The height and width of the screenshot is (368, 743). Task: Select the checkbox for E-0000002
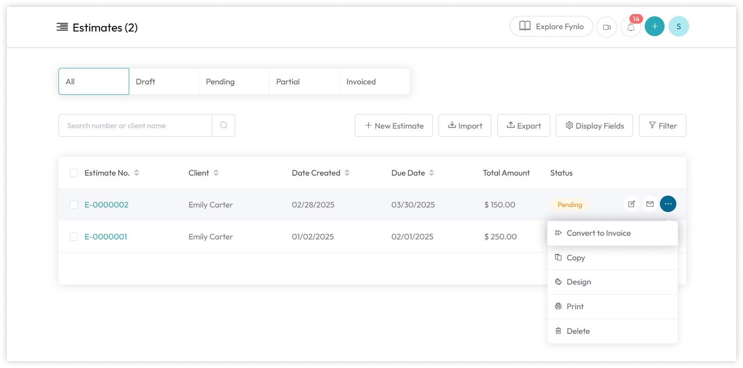pyautogui.click(x=74, y=205)
